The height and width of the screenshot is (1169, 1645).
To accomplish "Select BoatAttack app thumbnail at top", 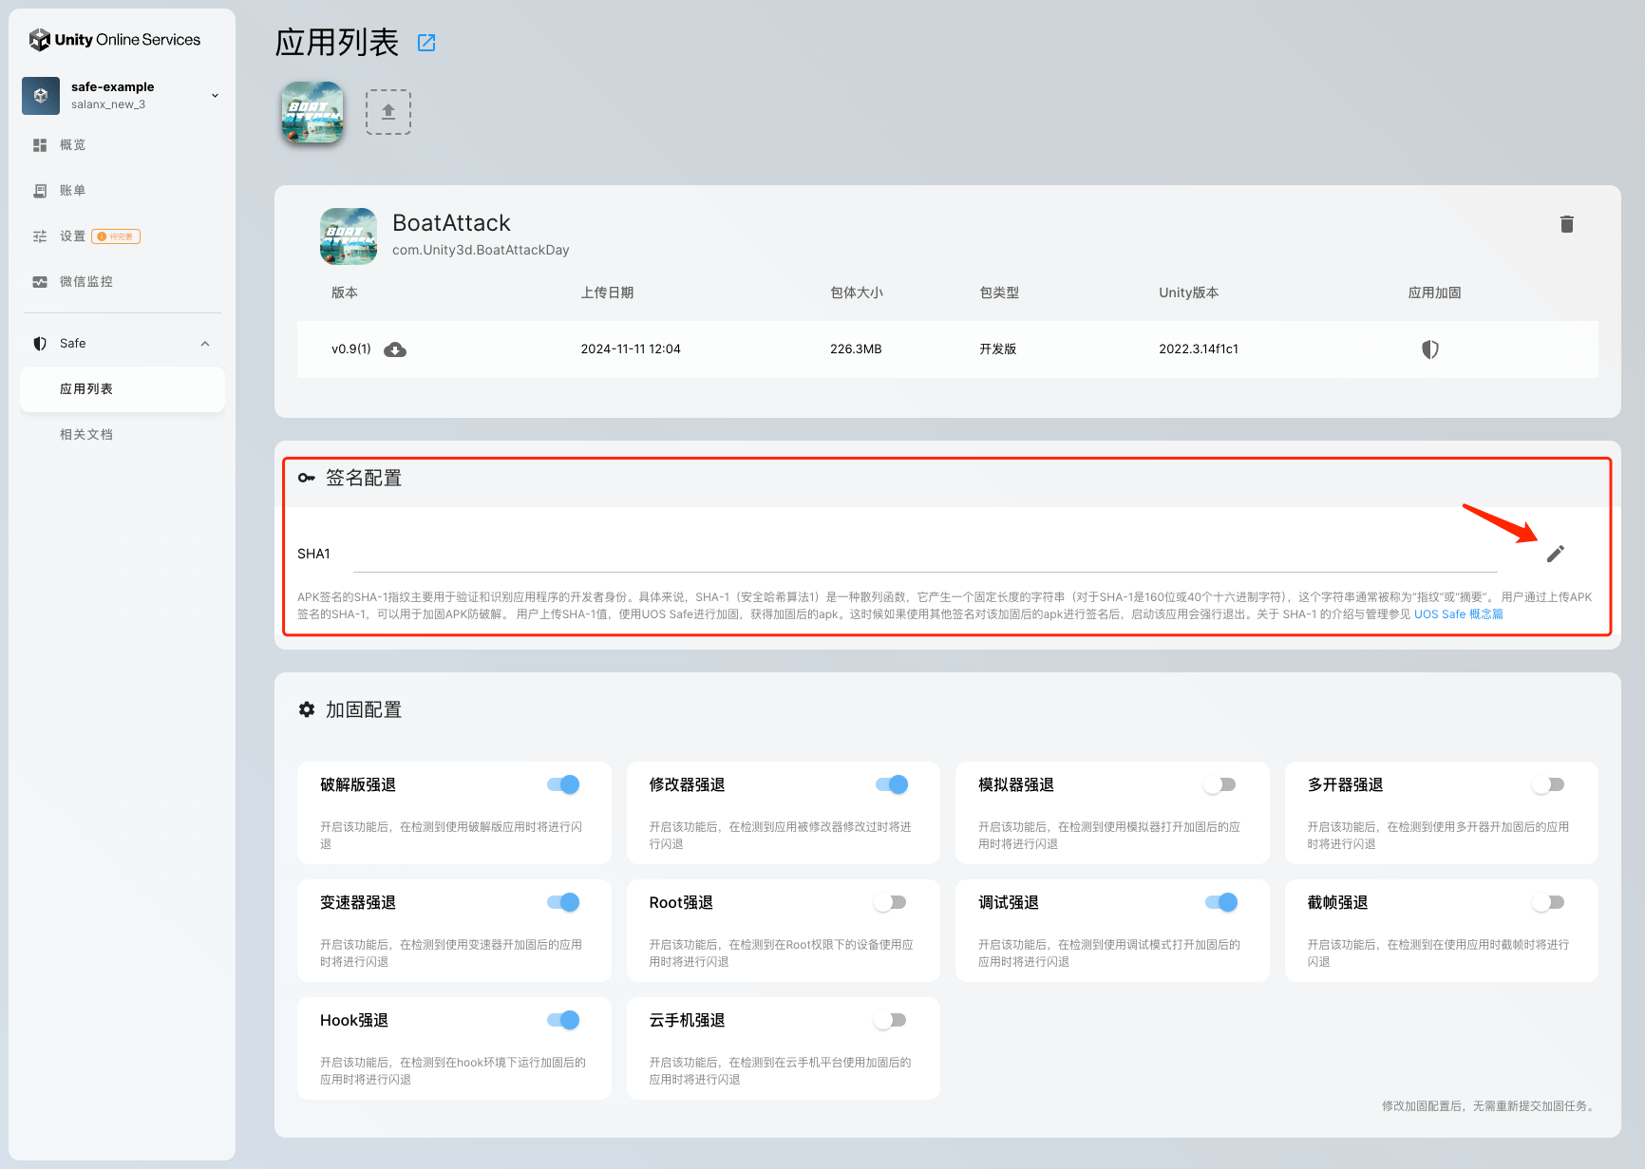I will click(x=312, y=112).
